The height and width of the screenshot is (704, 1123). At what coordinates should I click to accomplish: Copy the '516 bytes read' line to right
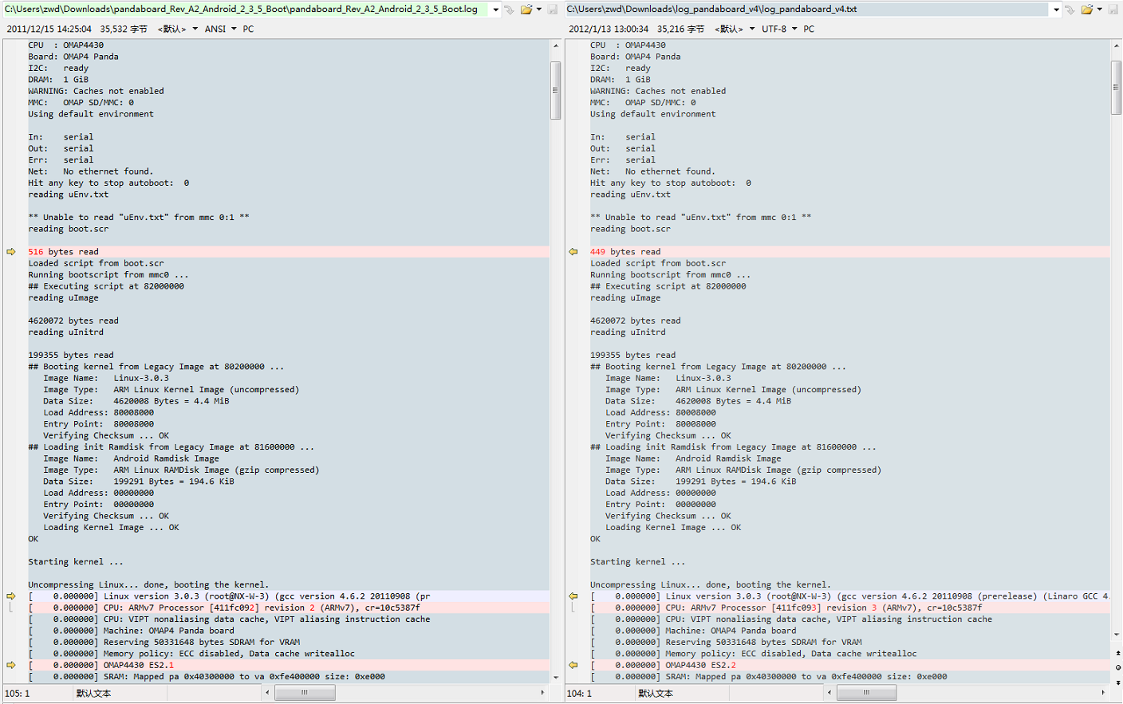[11, 252]
